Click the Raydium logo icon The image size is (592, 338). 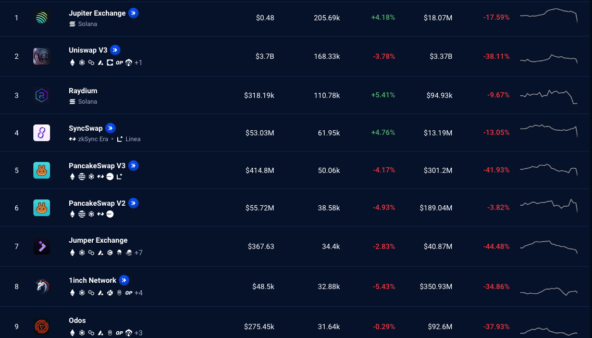[42, 95]
